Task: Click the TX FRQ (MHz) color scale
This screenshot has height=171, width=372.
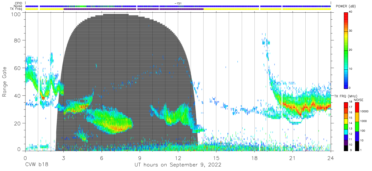Action: point(346,126)
